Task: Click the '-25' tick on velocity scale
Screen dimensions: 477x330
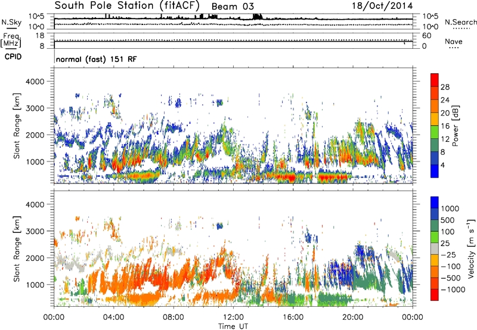Action: click(x=448, y=254)
